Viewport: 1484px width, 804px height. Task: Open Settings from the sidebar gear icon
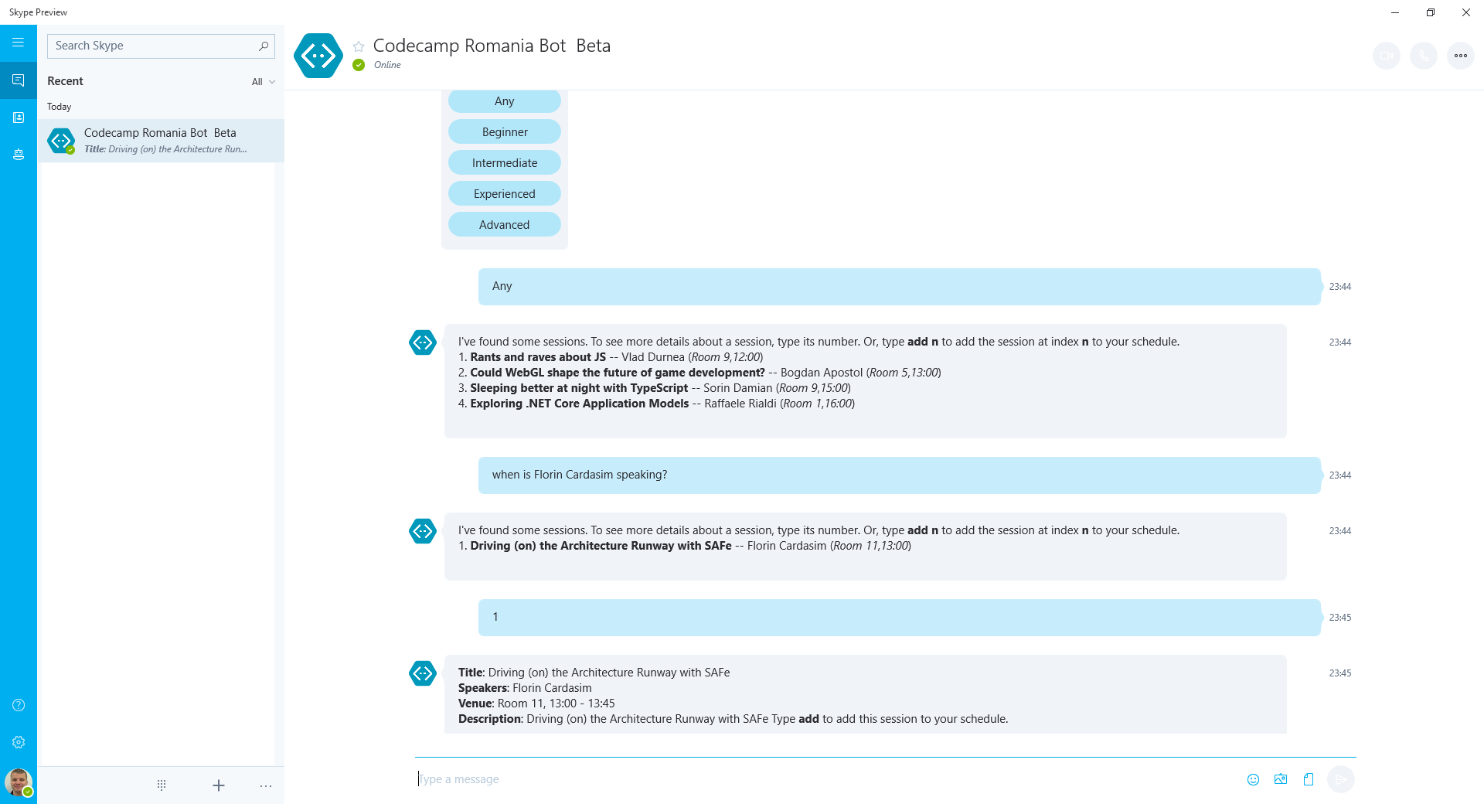coord(19,742)
